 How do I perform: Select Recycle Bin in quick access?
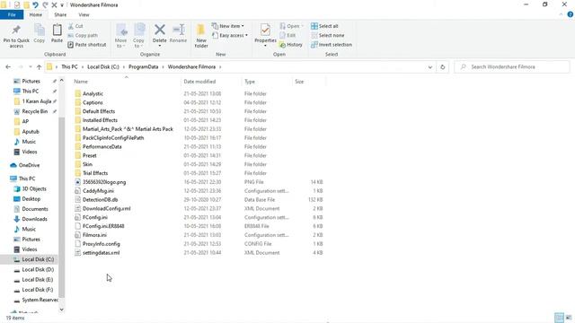[34, 111]
